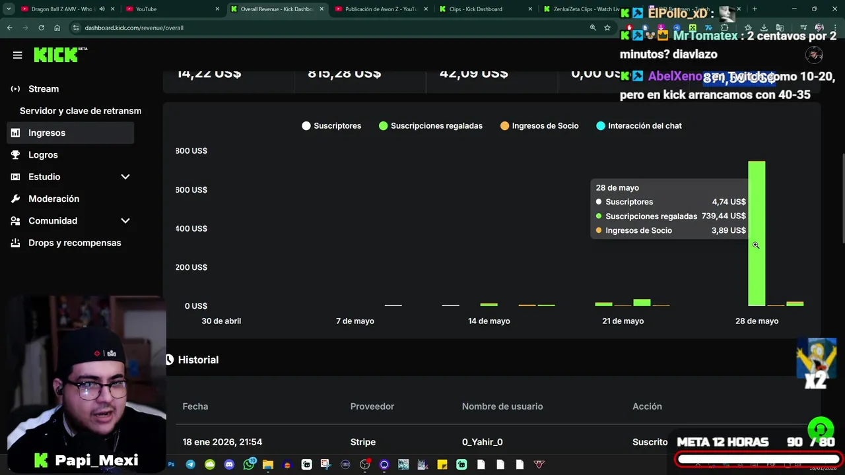Open a new browser tab with plus

coord(755,9)
